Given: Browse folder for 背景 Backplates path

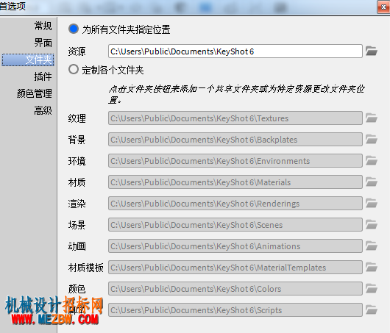Looking at the screenshot, I should pos(372,139).
